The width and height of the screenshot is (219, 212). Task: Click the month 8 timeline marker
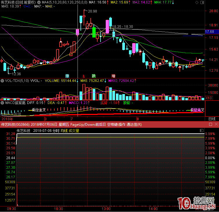(x=138, y=119)
